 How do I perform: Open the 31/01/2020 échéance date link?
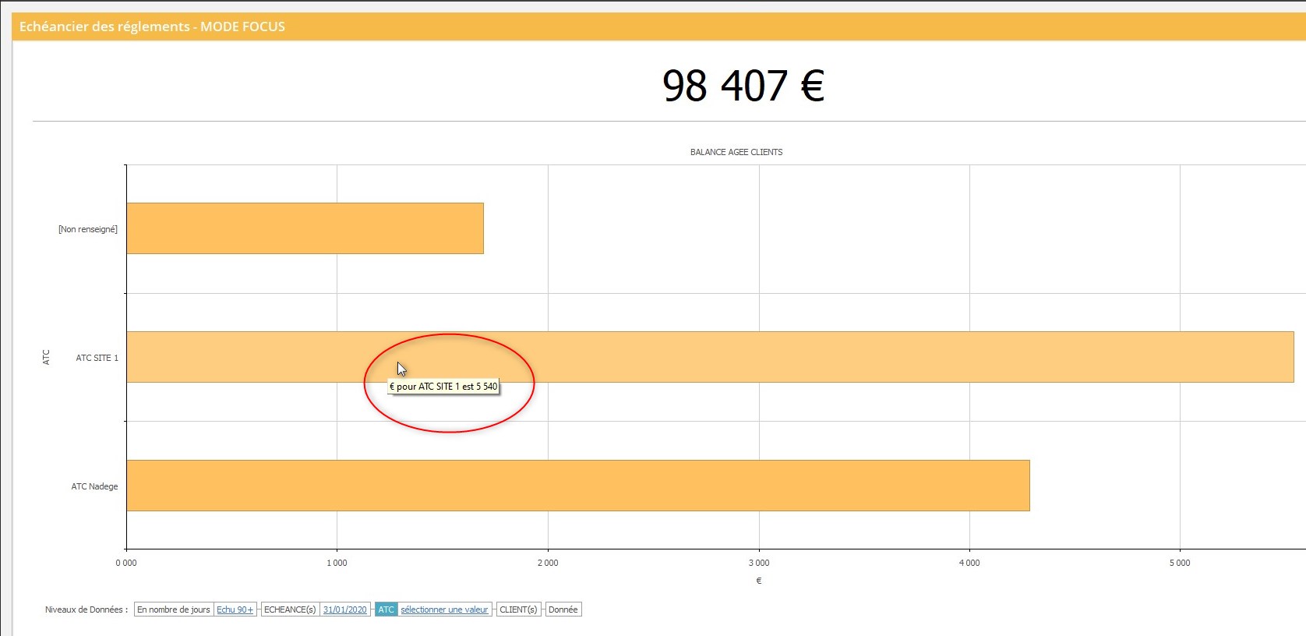[x=344, y=609]
